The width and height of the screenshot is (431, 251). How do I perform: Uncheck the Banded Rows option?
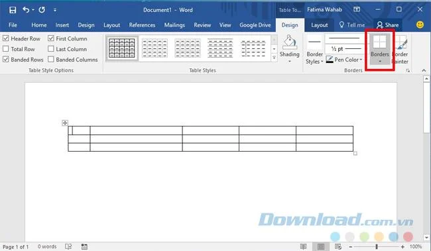click(6, 60)
